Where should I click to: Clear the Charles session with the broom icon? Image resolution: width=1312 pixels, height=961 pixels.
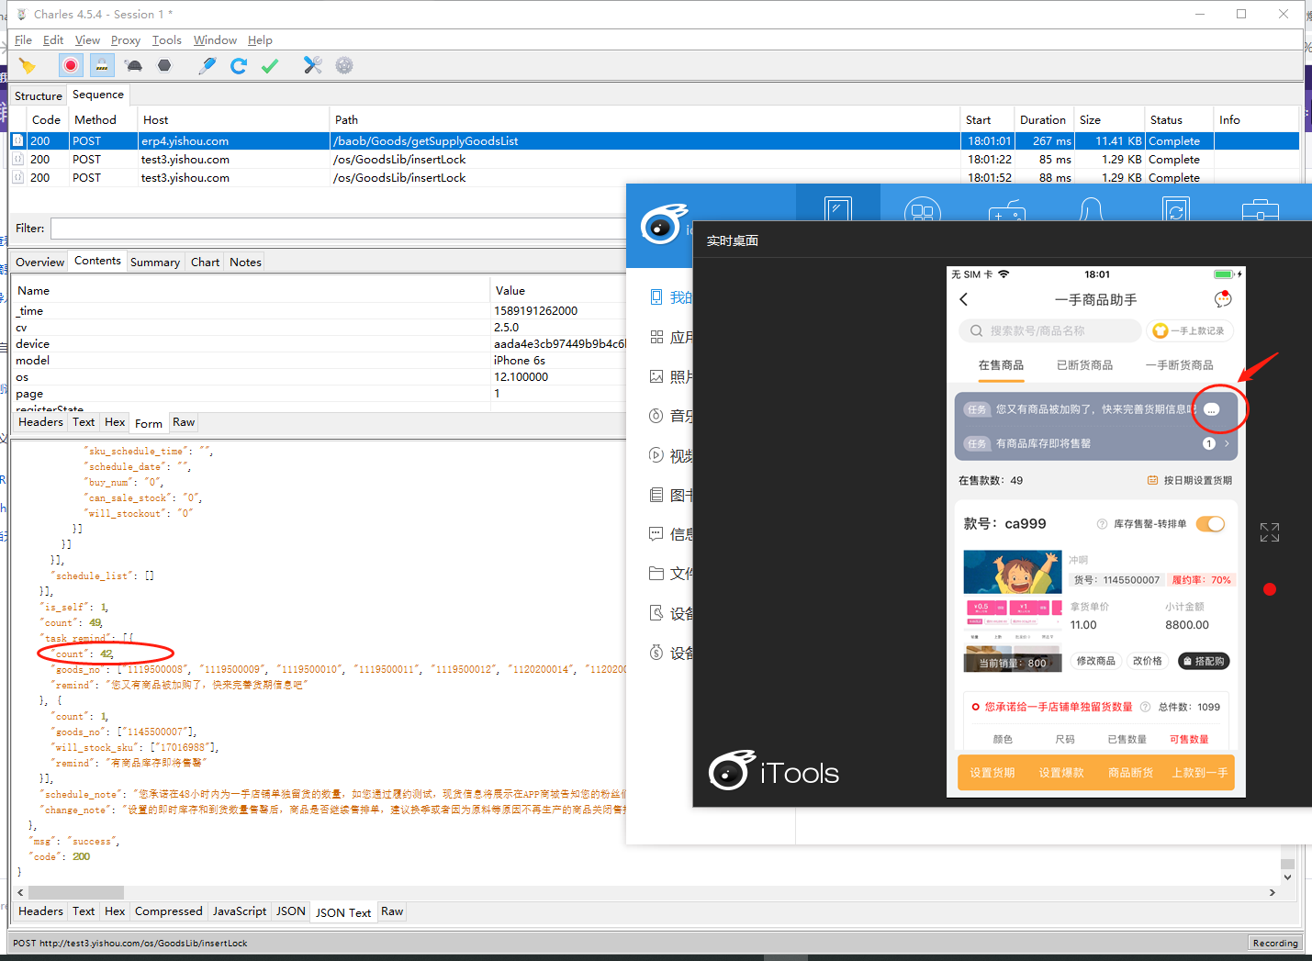pyautogui.click(x=28, y=65)
